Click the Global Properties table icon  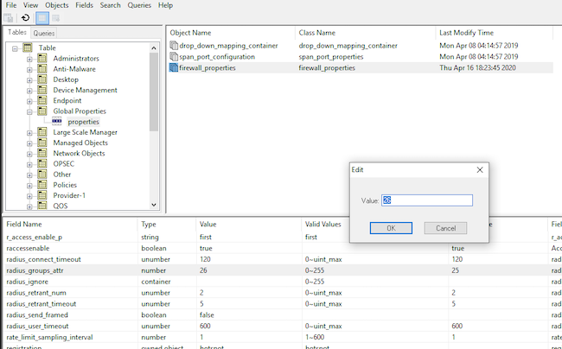(42, 111)
